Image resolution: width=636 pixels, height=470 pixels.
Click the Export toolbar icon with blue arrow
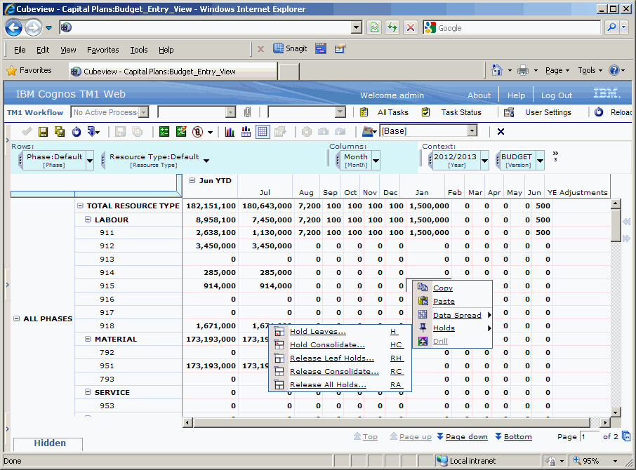click(x=93, y=132)
